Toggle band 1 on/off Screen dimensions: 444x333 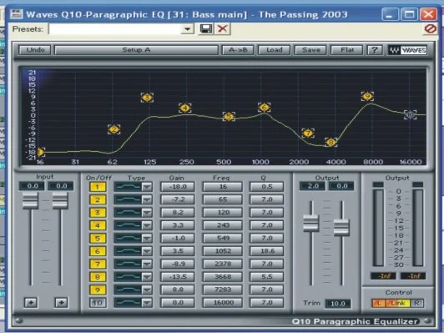(98, 187)
